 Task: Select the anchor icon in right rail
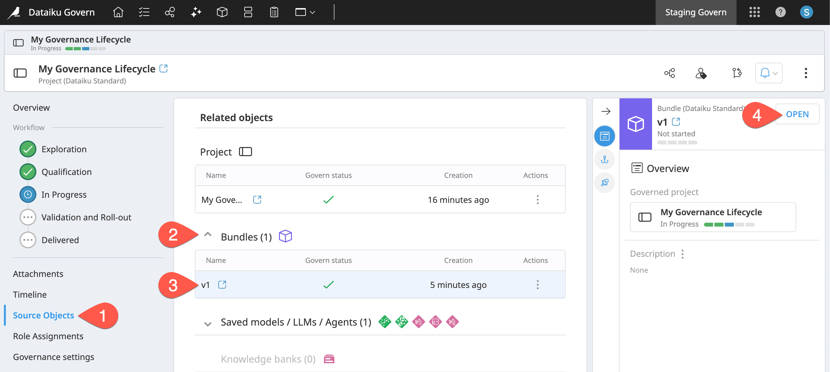605,159
